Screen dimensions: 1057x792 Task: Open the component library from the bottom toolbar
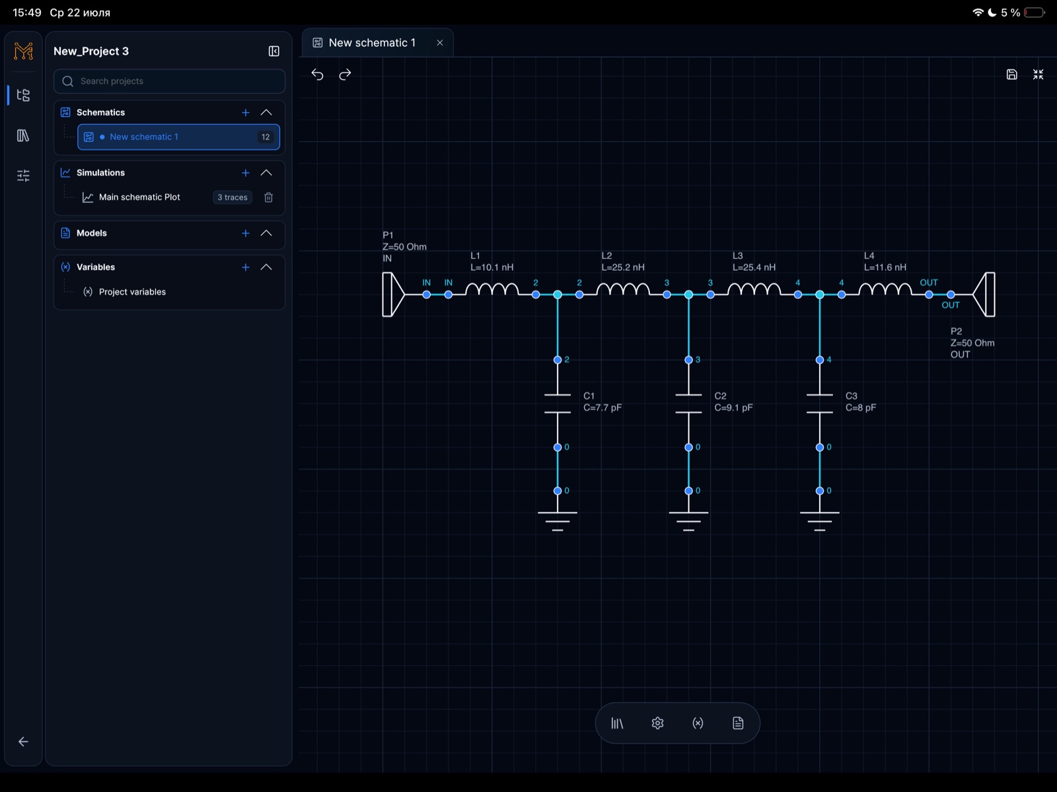617,723
